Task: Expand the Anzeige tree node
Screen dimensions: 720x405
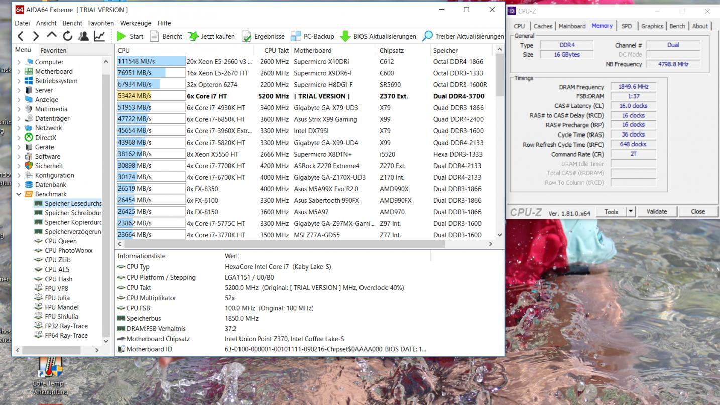Action: pos(19,100)
